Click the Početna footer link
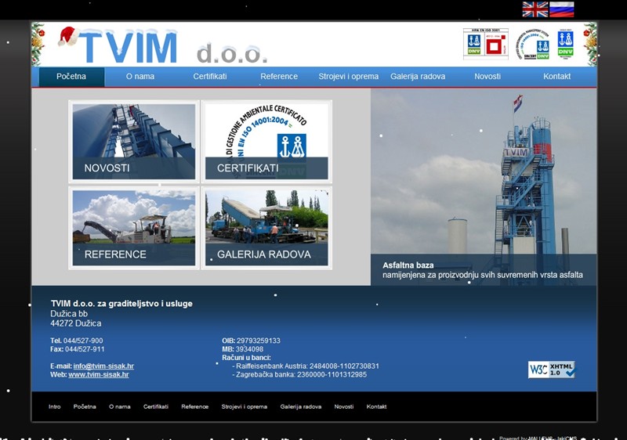Image resolution: width=627 pixels, height=440 pixels. pos(85,406)
